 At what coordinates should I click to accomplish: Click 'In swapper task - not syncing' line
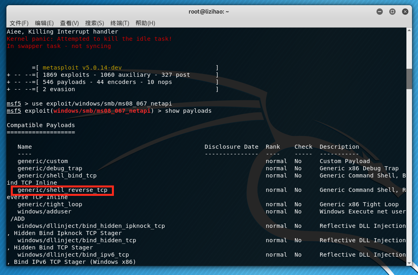coord(59,46)
